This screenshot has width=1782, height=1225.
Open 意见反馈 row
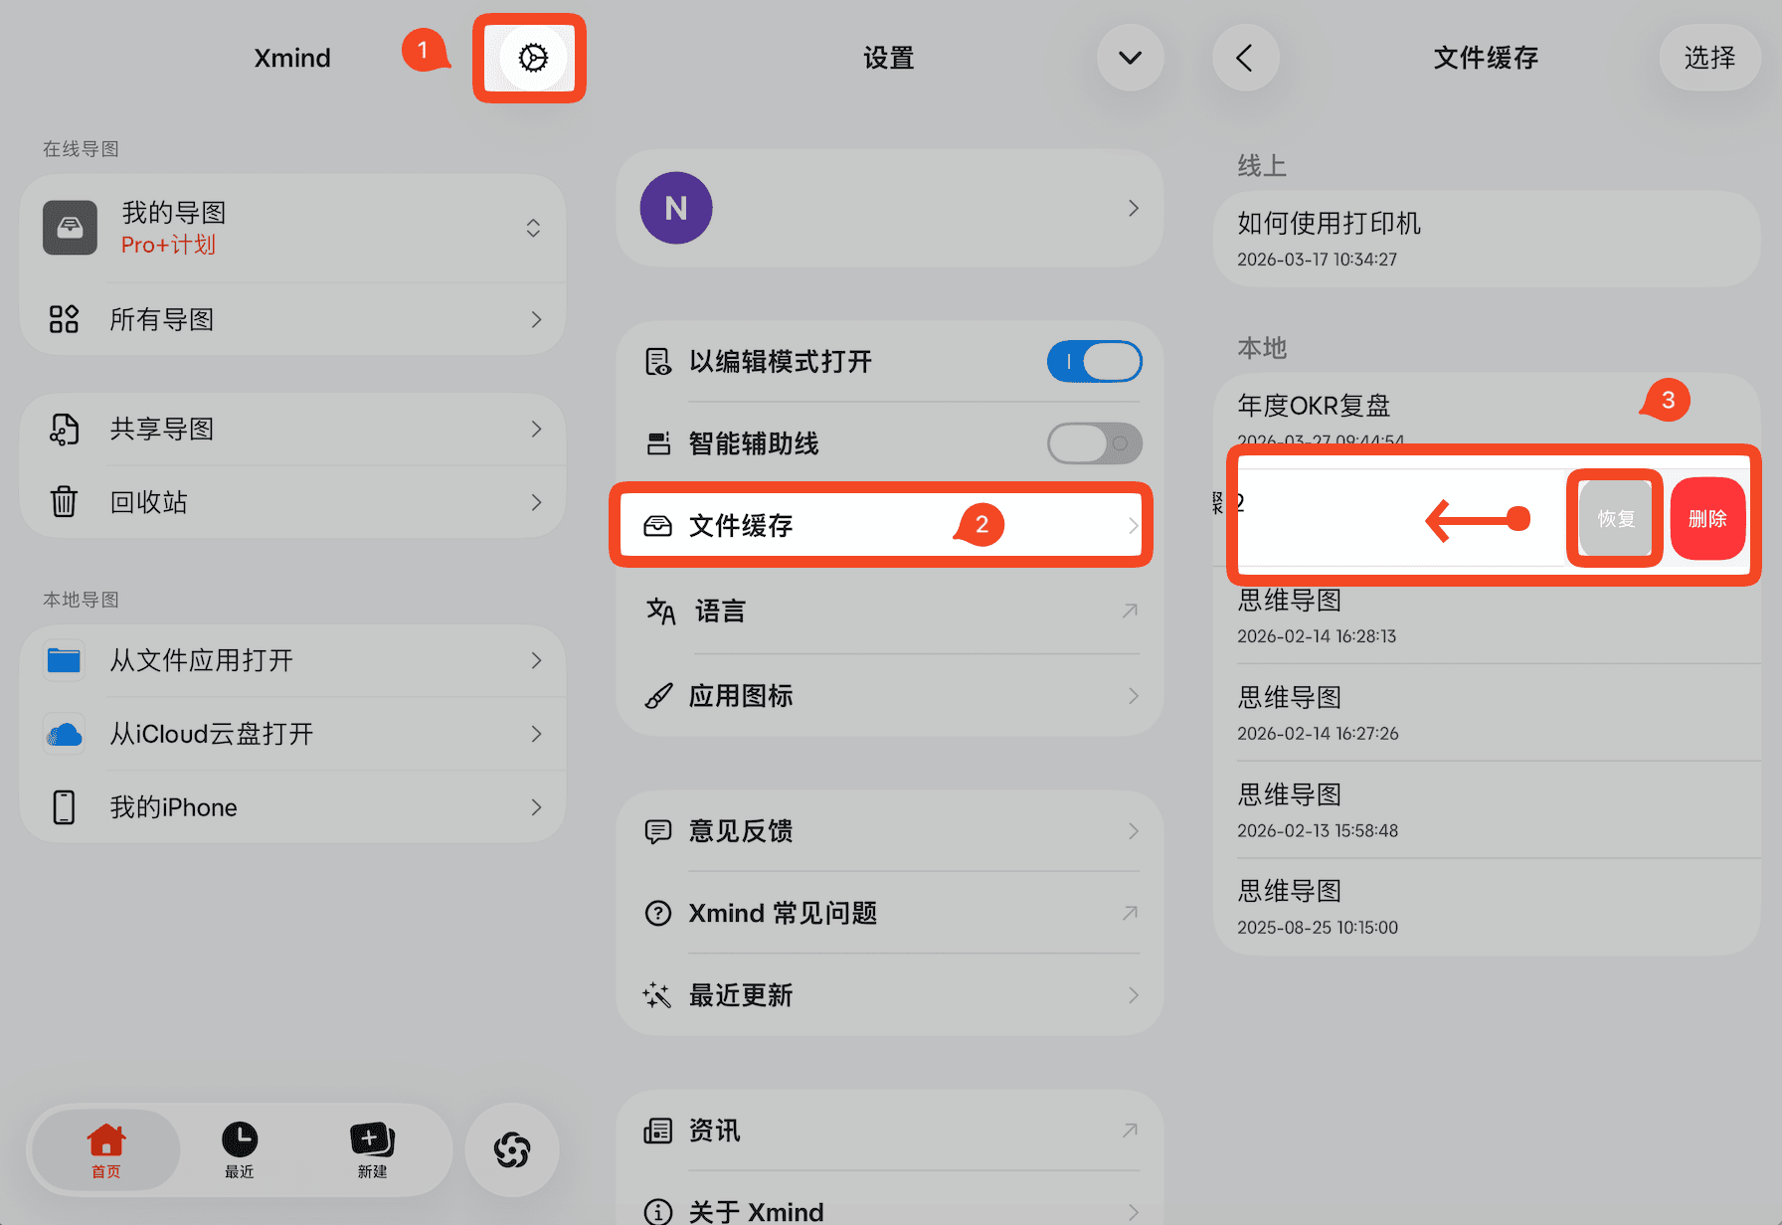[x=889, y=831]
